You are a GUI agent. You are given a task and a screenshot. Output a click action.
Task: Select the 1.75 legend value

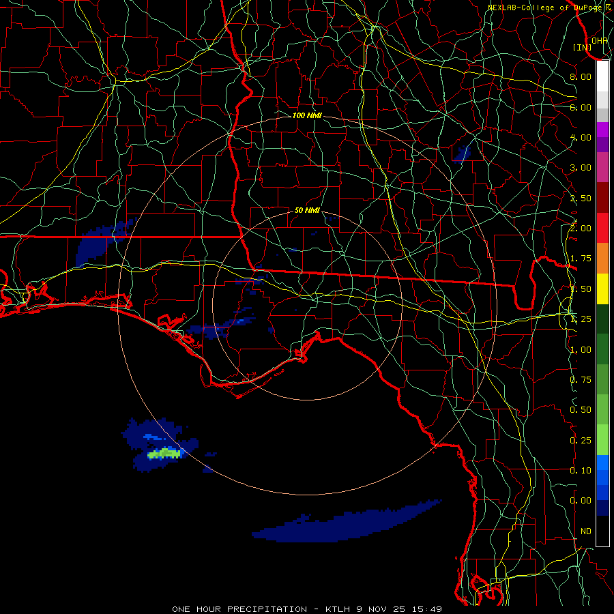pyautogui.click(x=581, y=259)
